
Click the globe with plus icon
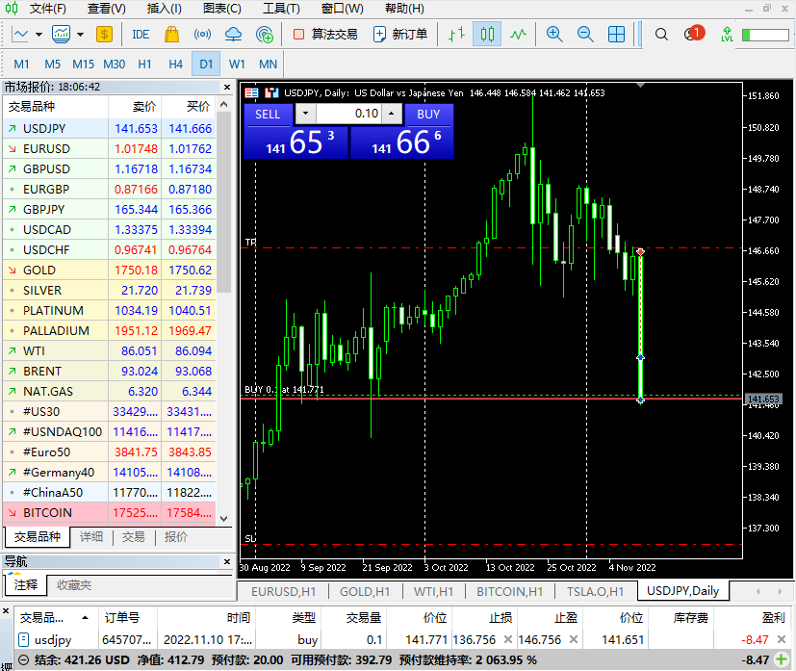265,35
